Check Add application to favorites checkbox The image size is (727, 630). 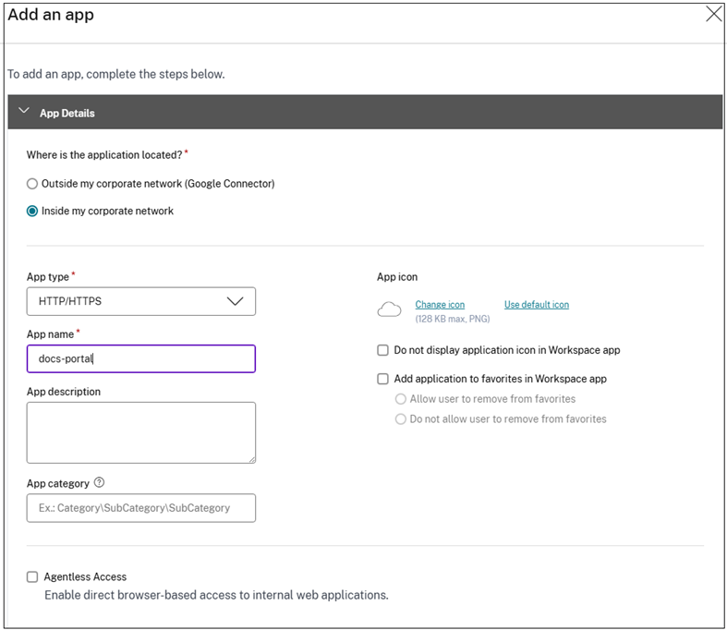pyautogui.click(x=383, y=380)
